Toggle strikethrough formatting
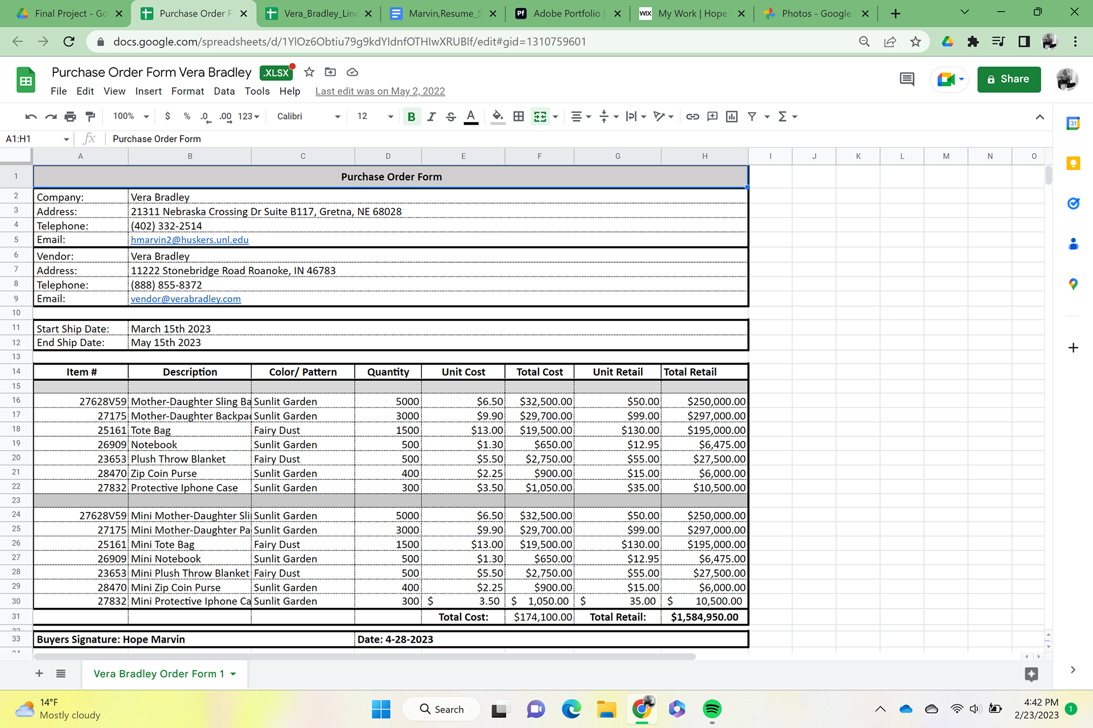The width and height of the screenshot is (1093, 728). (x=451, y=117)
